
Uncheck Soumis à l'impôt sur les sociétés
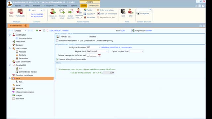click(x=57, y=59)
